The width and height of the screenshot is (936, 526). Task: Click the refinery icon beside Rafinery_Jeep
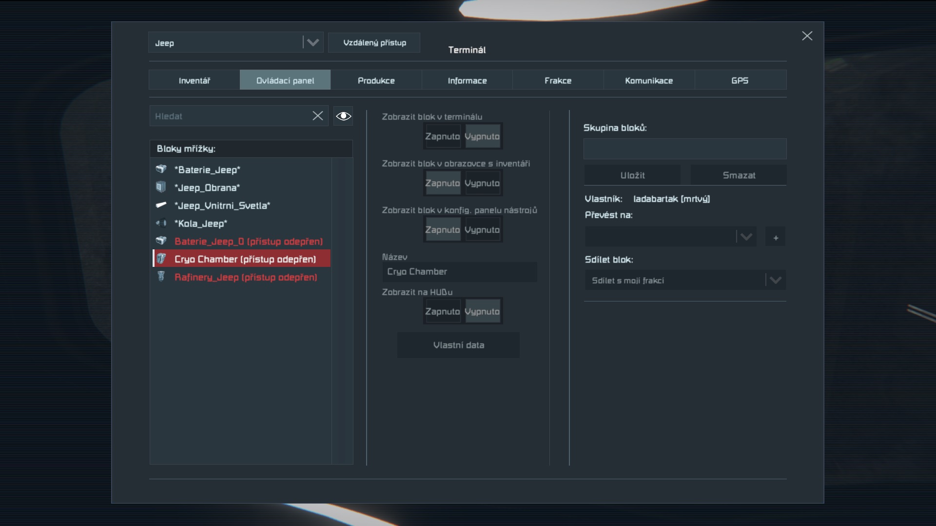[x=161, y=277]
